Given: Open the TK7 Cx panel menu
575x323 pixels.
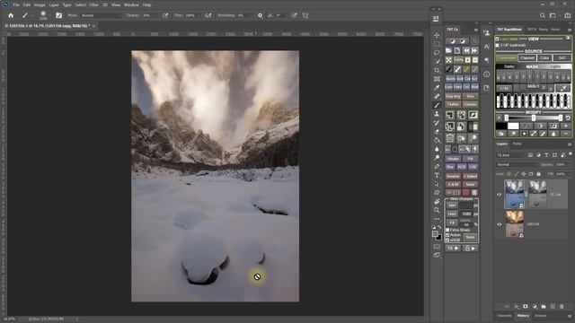Looking at the screenshot, I should click(x=475, y=30).
